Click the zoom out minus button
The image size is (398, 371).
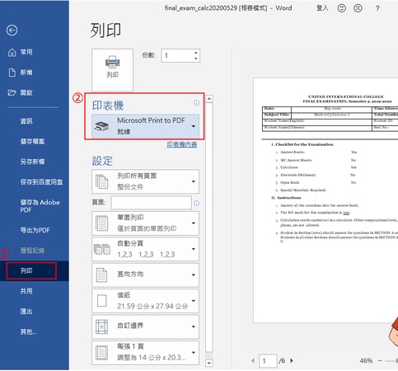tap(380, 361)
